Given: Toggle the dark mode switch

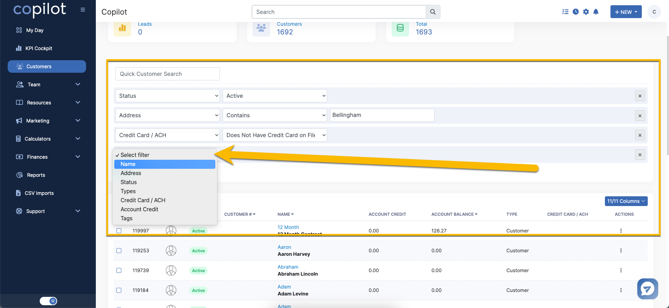Looking at the screenshot, I should tap(48, 301).
